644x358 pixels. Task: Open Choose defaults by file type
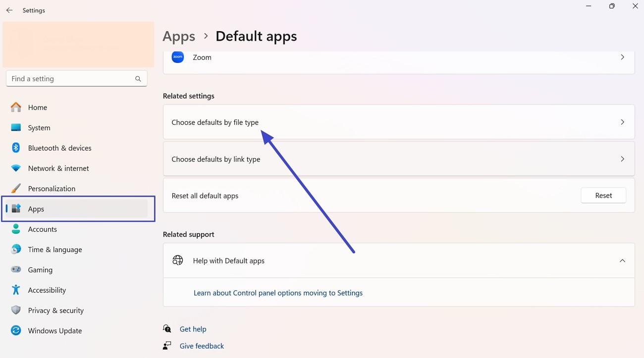coord(398,122)
